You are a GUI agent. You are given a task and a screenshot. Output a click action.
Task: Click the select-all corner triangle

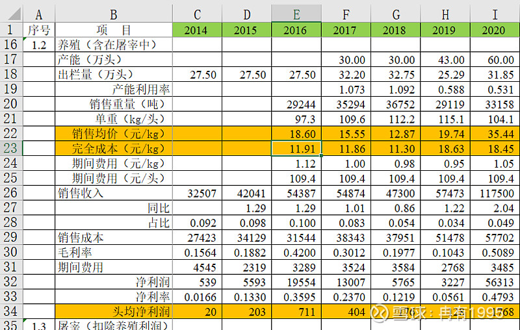coord(14,14)
